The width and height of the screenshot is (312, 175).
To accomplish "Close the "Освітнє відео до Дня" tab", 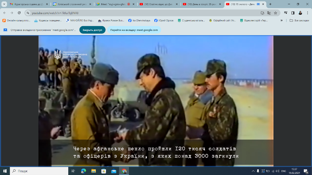I will tap(177, 4).
